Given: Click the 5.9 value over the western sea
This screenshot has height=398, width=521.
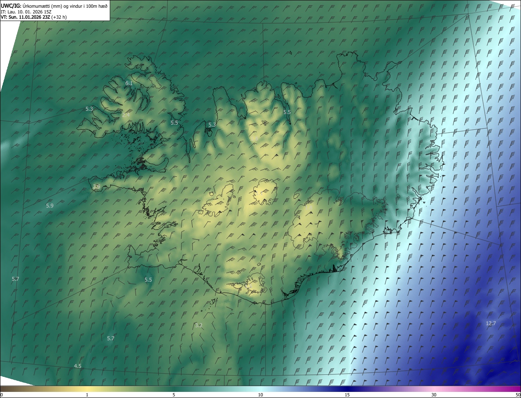Looking at the screenshot, I should click(x=50, y=206).
